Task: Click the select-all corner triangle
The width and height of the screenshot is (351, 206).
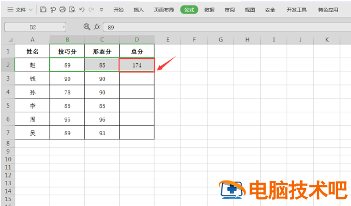Action: point(10,40)
